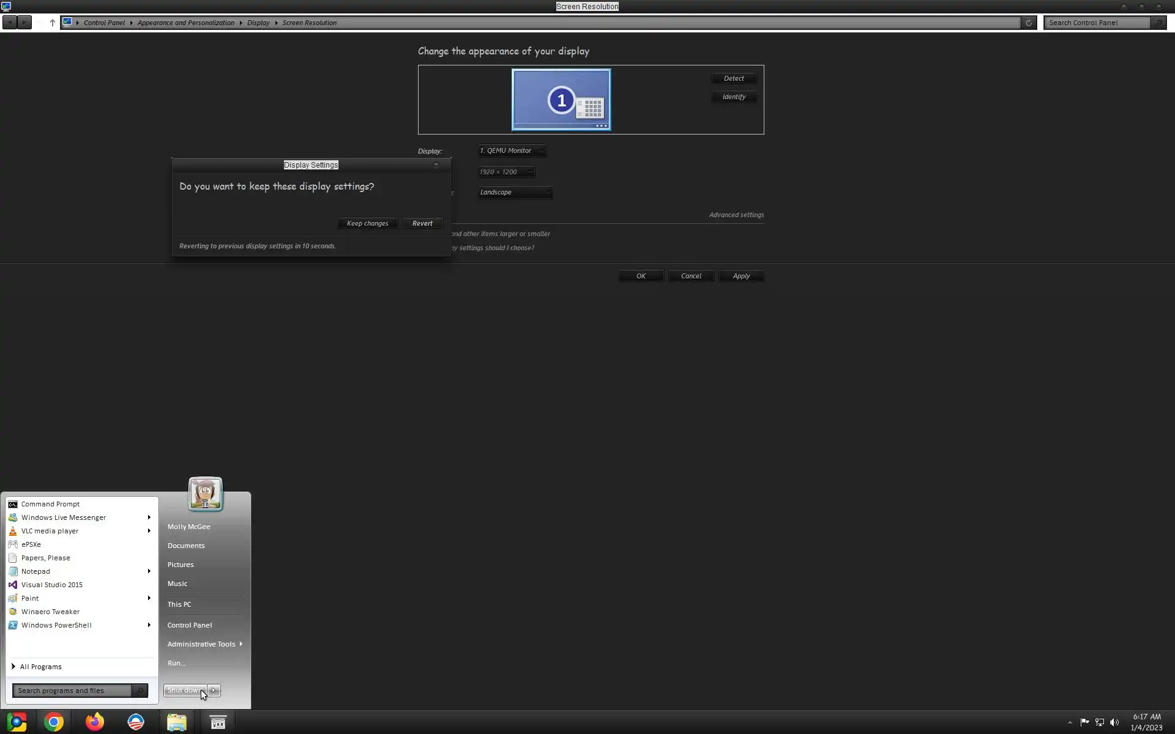Select Command Prompt in Start menu

coord(50,504)
